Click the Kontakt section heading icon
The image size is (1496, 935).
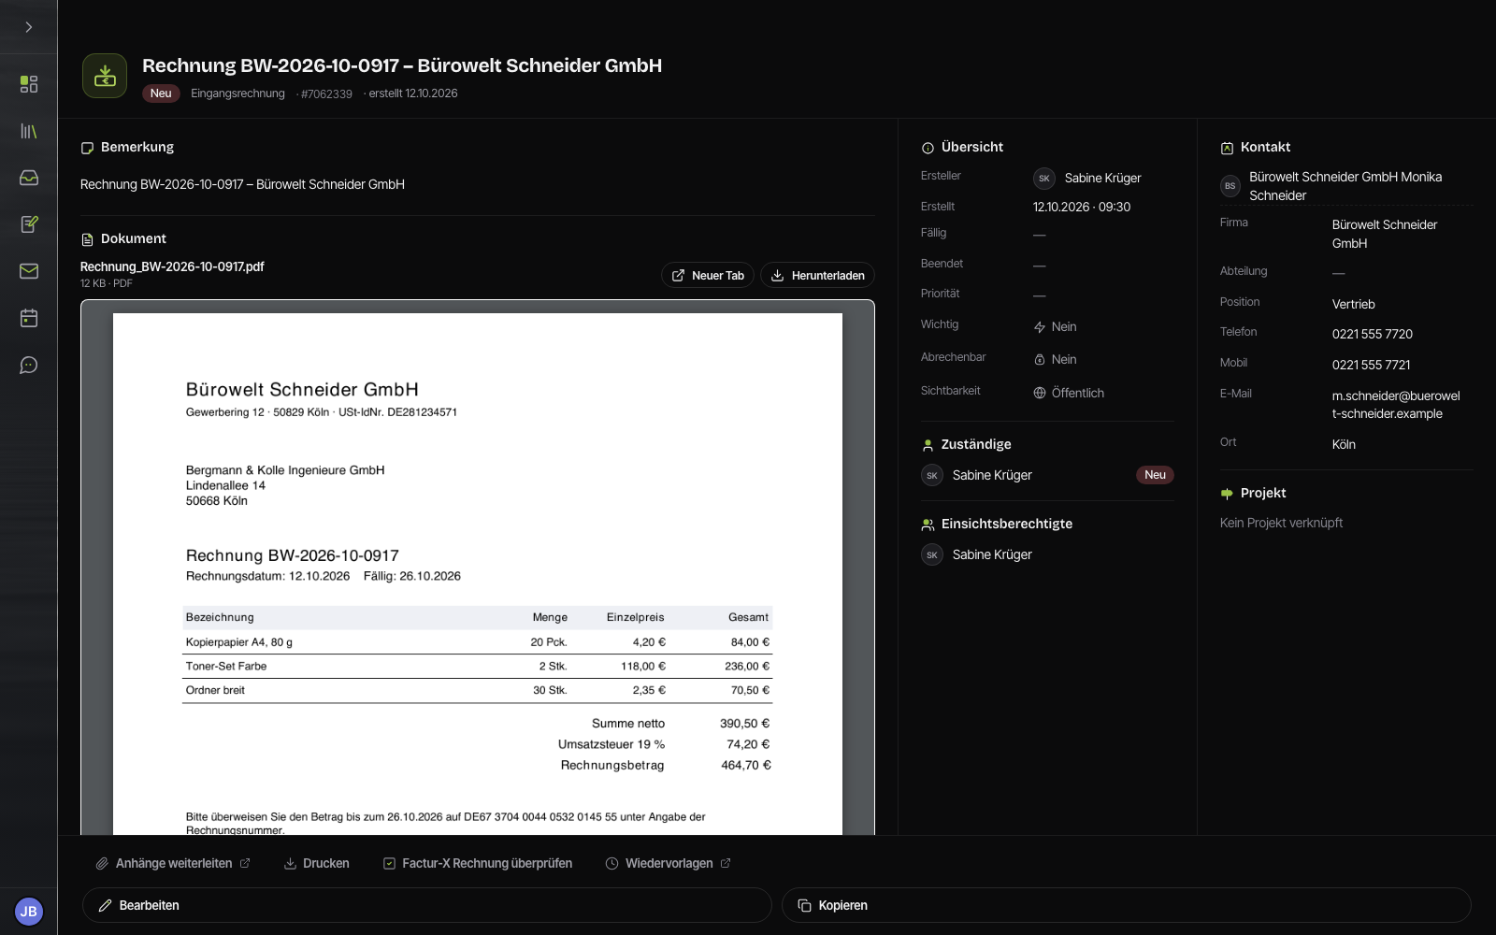pos(1227,148)
